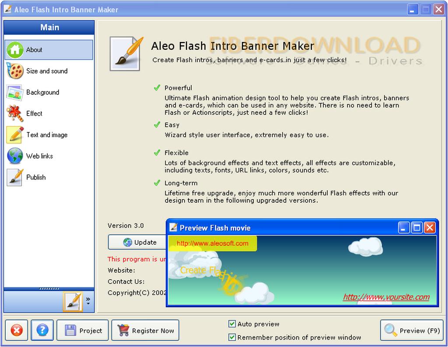
Task: Select Text and image pencil icon
Action: [15, 135]
